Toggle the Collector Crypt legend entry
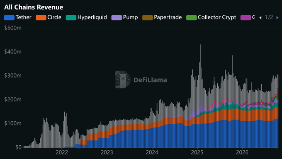Image resolution: width=282 pixels, height=159 pixels. (211, 17)
